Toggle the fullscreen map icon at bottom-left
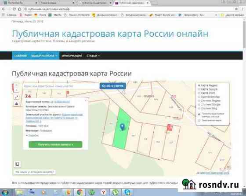This screenshot has width=246, height=196. tap(17, 164)
